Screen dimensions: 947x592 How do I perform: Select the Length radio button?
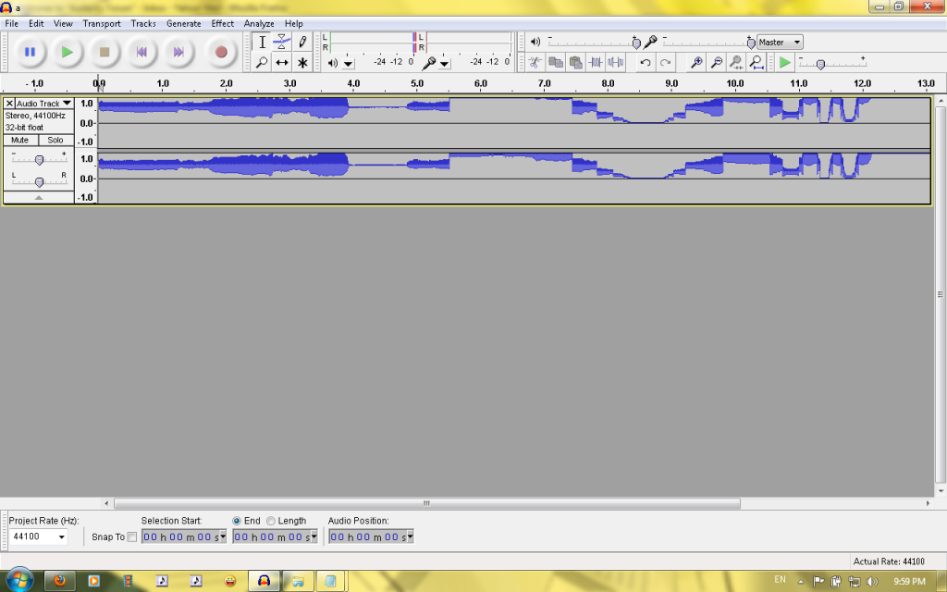[271, 521]
